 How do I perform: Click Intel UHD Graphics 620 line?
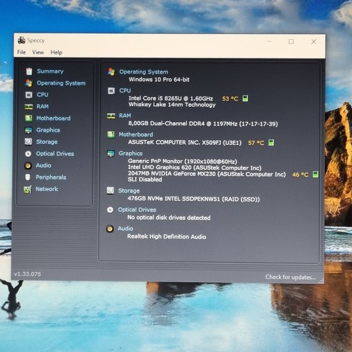[195, 167]
